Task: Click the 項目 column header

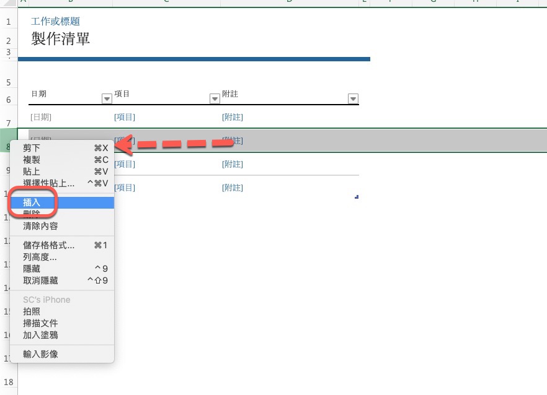Action: [122, 93]
